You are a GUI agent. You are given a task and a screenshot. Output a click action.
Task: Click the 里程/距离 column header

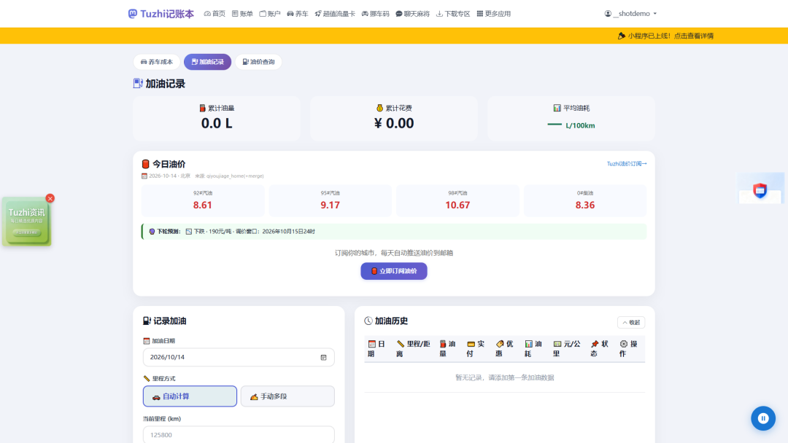(413, 349)
